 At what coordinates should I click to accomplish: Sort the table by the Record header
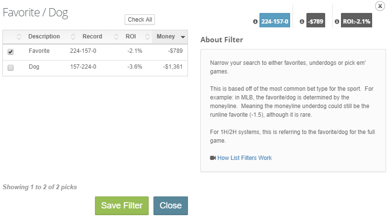(x=92, y=36)
